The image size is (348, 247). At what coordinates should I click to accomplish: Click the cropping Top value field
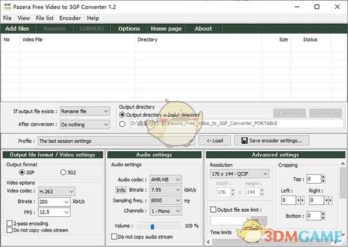pyautogui.click(x=314, y=179)
